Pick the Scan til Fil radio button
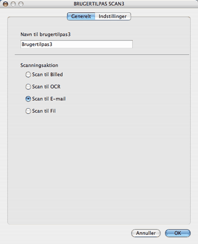The width and height of the screenshot is (198, 244). (x=28, y=111)
